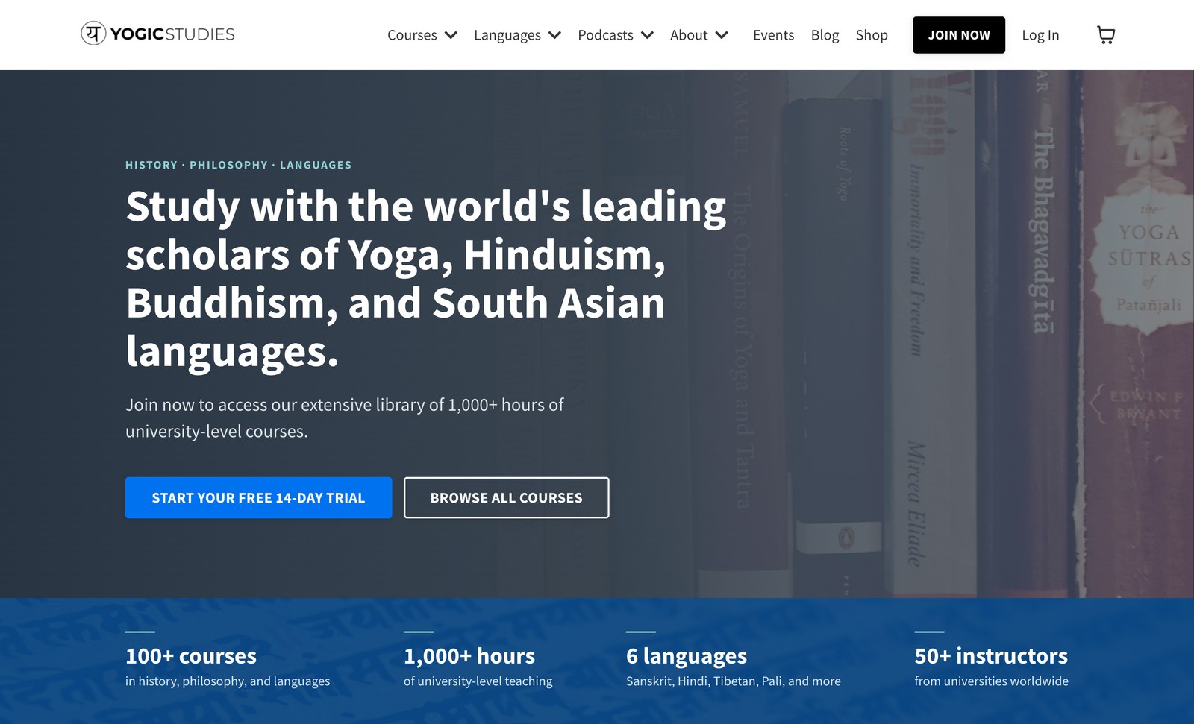
Task: Click the '1,000+ hours' stat heading
Action: [469, 656]
